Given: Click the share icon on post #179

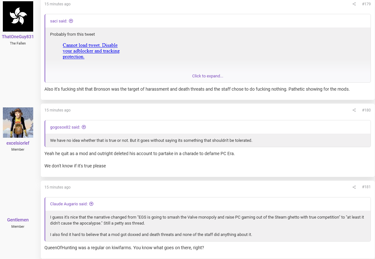Looking at the screenshot, I should point(354,4).
